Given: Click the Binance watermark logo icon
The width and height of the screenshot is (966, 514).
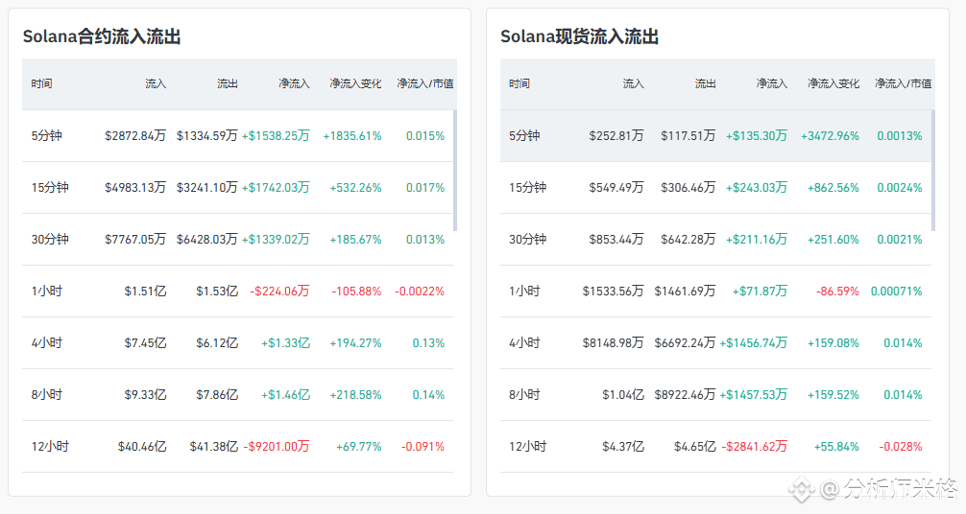Looking at the screenshot, I should (x=802, y=489).
